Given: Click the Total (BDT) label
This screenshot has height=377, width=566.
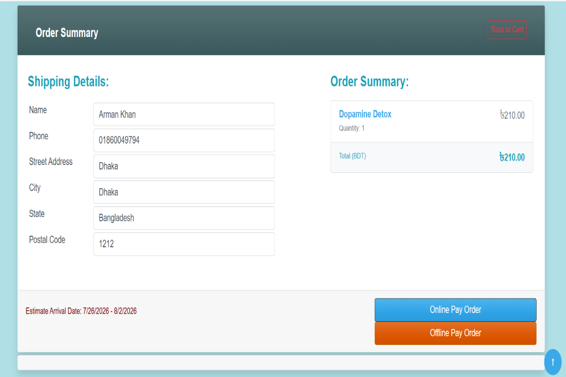Looking at the screenshot, I should coord(352,156).
